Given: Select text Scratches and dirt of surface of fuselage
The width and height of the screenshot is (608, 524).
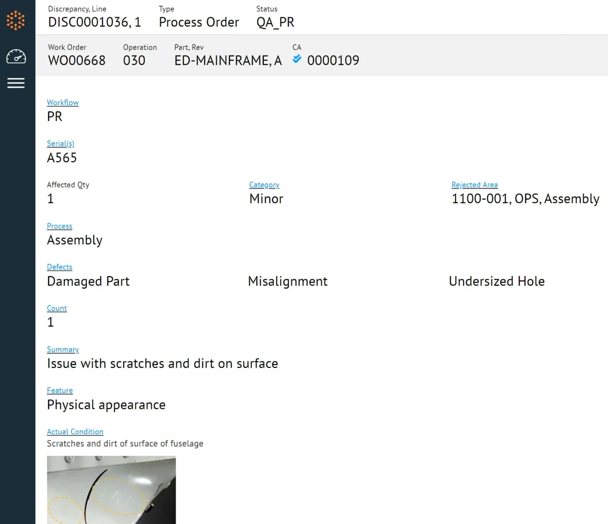Looking at the screenshot, I should [125, 444].
